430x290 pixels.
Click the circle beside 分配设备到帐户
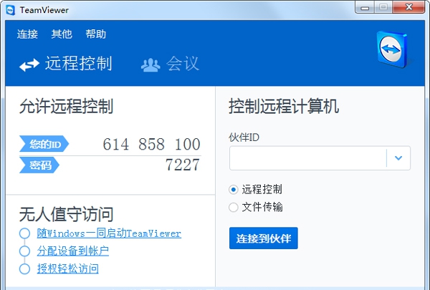click(x=24, y=251)
